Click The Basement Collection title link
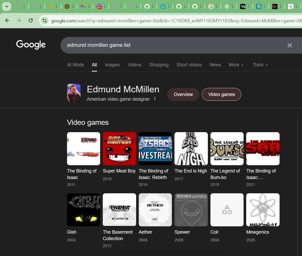This screenshot has height=256, width=302. tap(118, 235)
